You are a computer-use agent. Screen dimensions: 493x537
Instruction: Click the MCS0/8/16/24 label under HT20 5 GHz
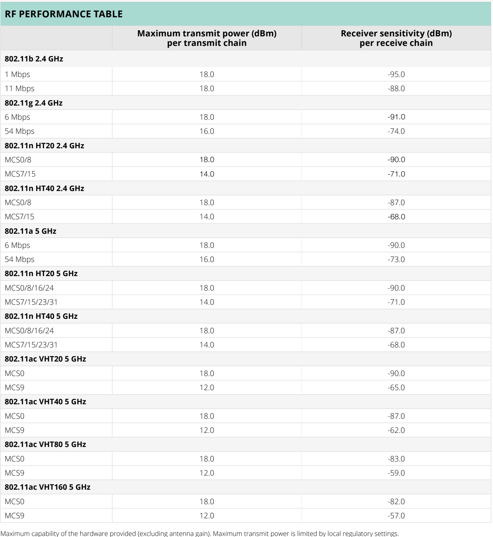pos(29,288)
